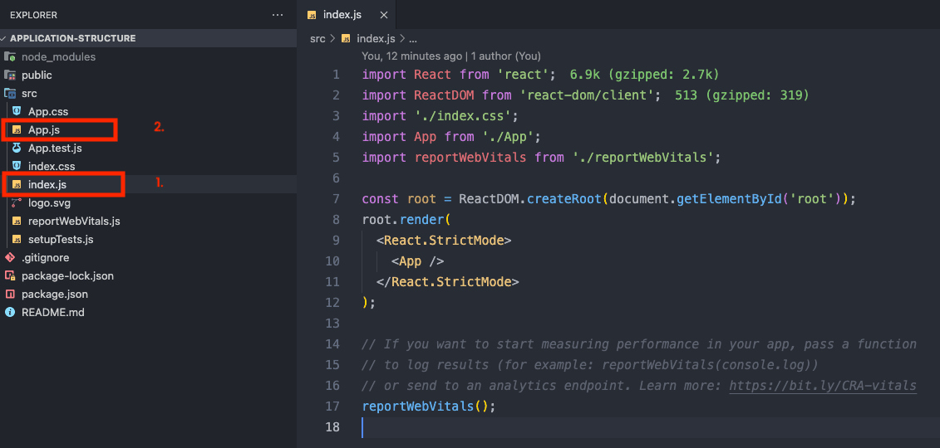Click the git blame author code lens
Image resolution: width=940 pixels, height=448 pixels.
coord(451,56)
